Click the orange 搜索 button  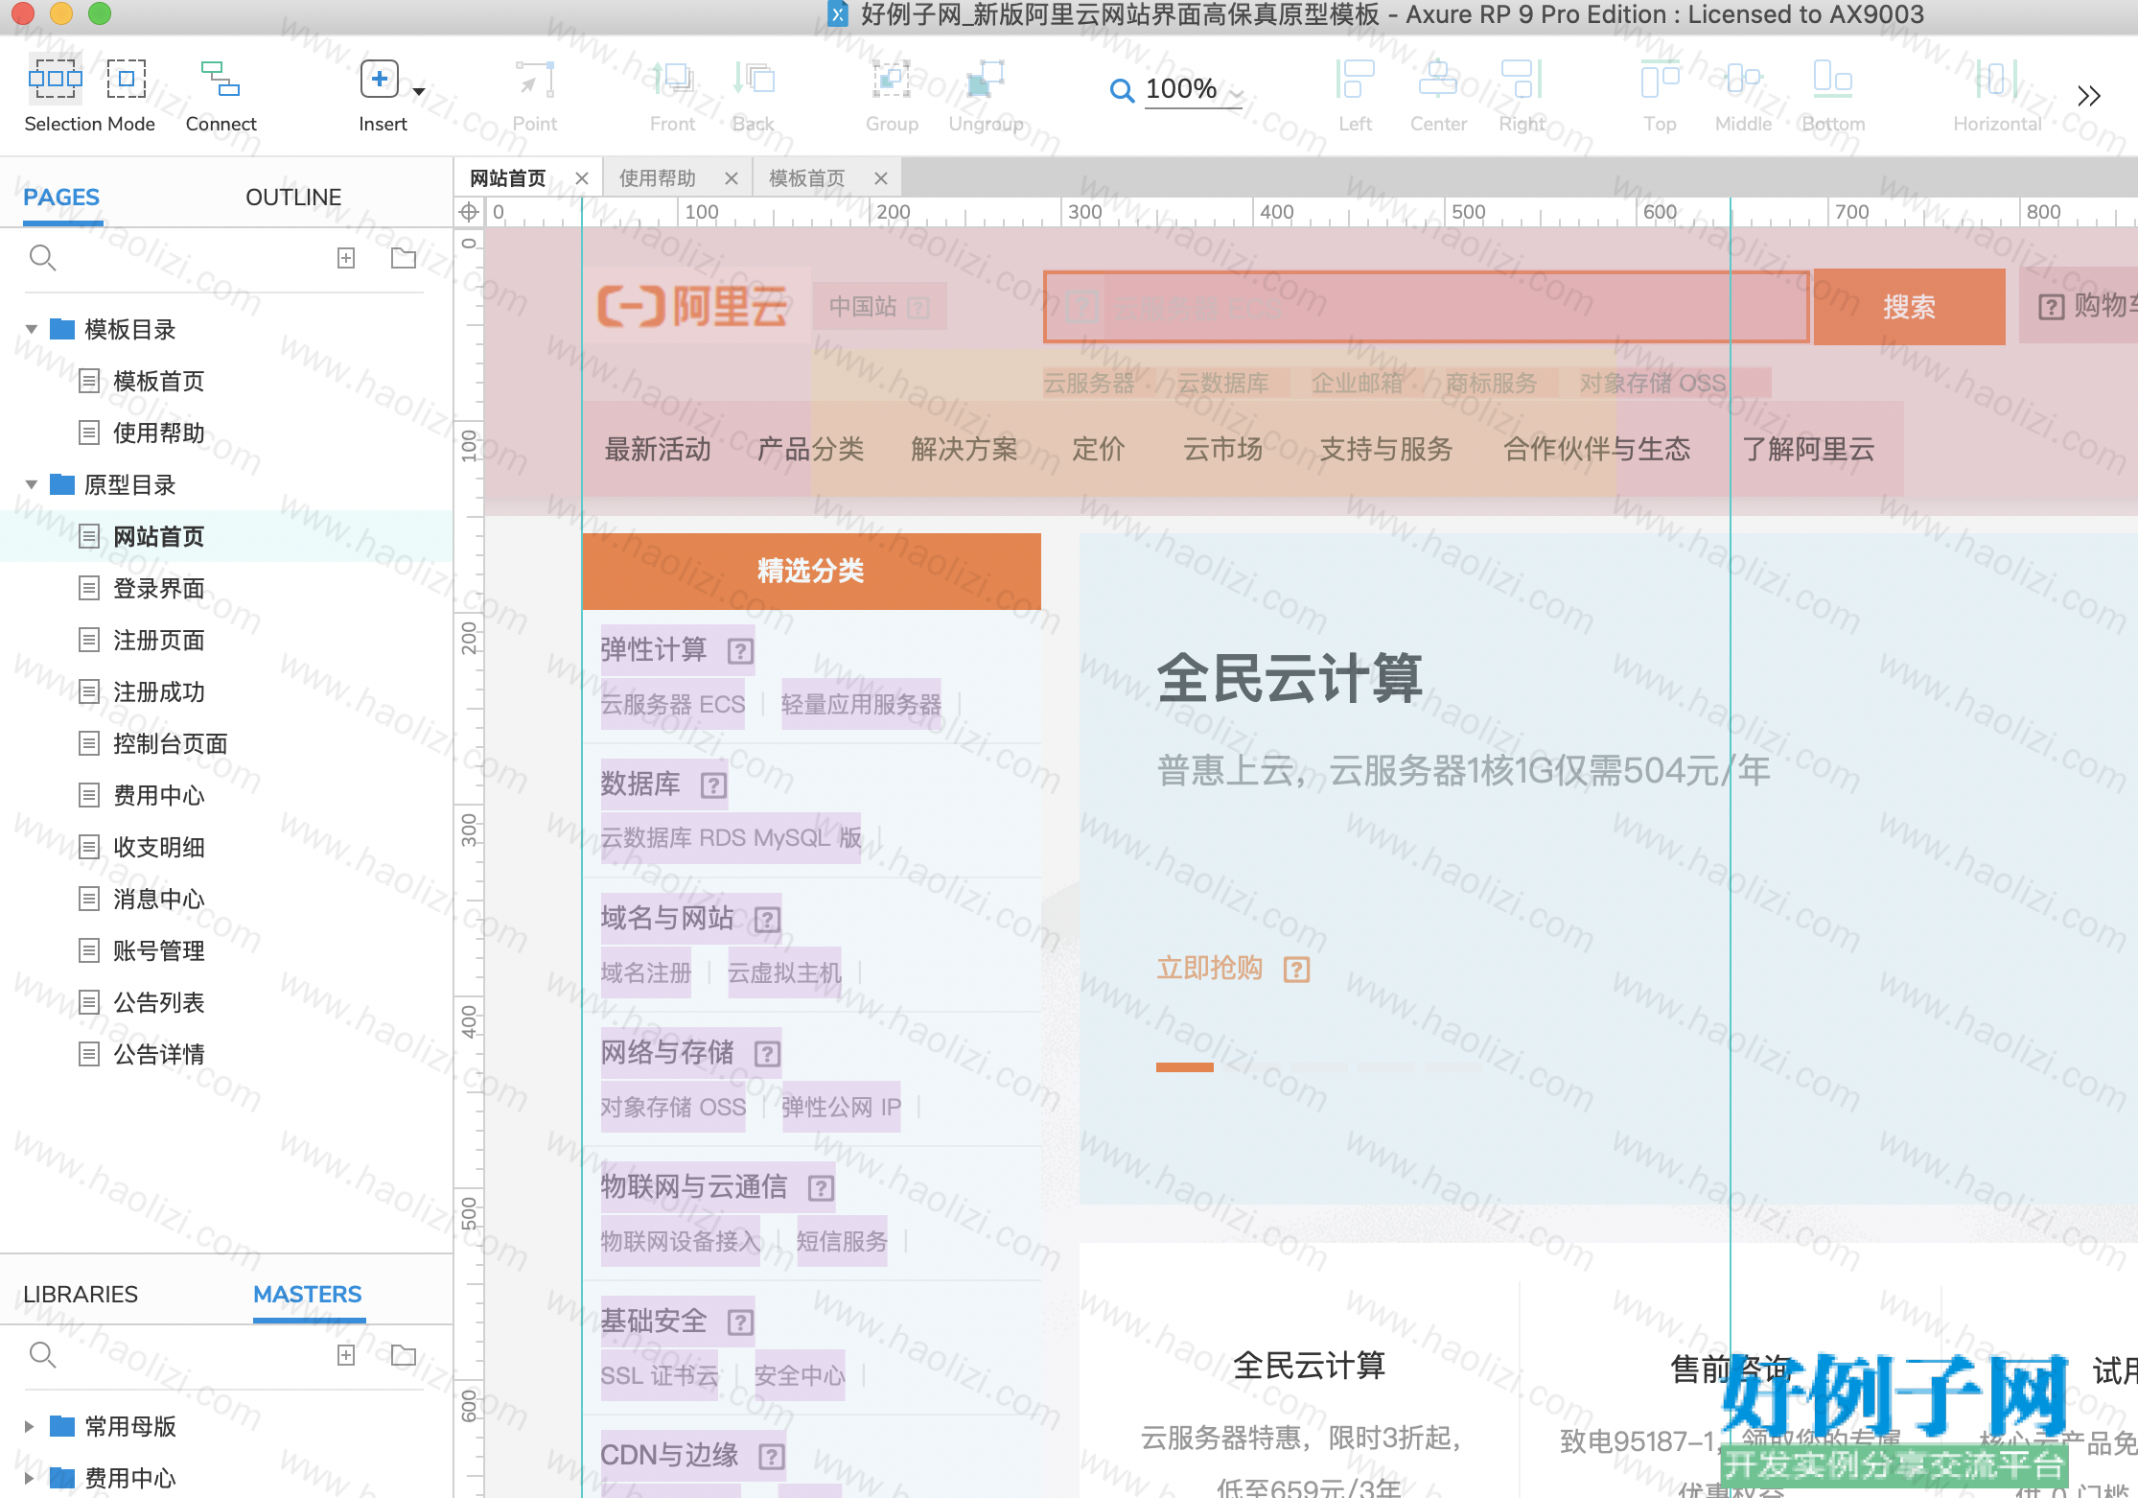(1909, 307)
